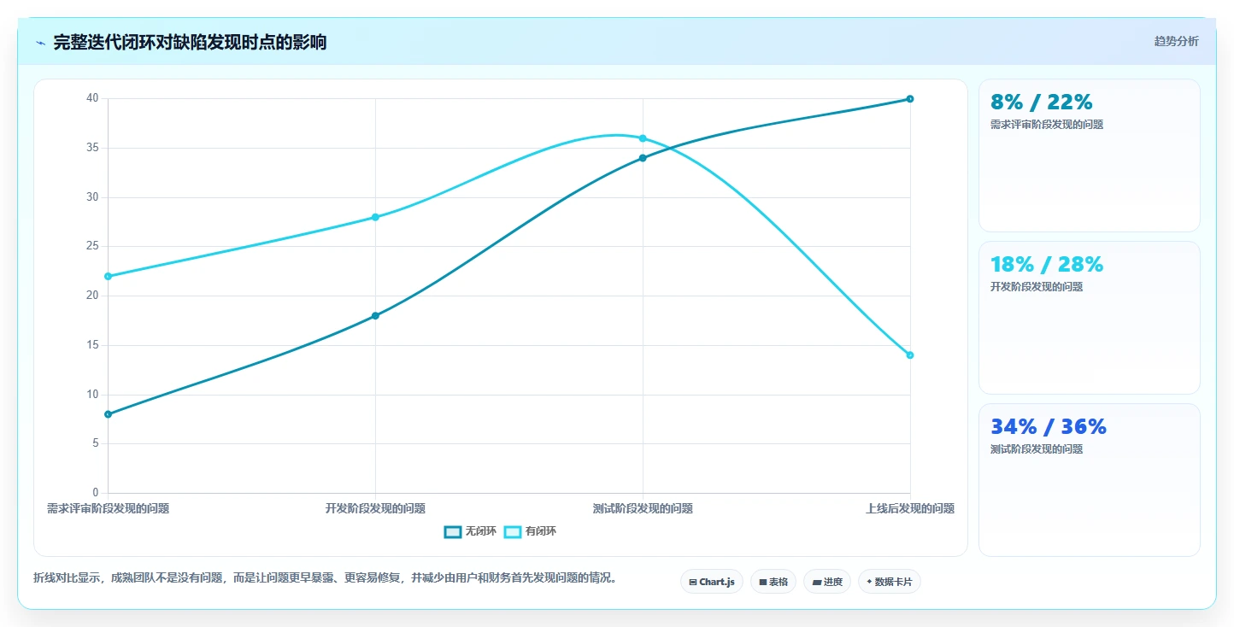Click the 有闭环 data point at 28

pos(375,217)
